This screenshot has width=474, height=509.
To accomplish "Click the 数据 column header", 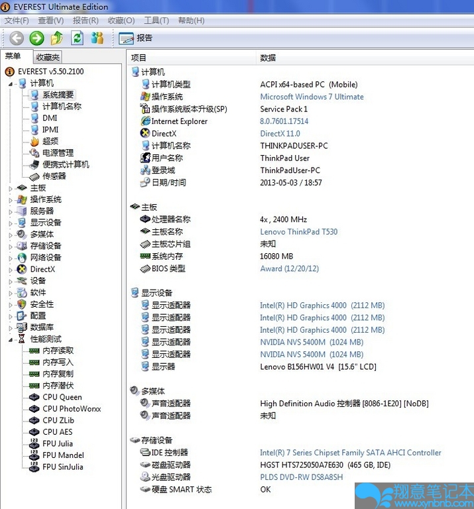I will tap(365, 58).
